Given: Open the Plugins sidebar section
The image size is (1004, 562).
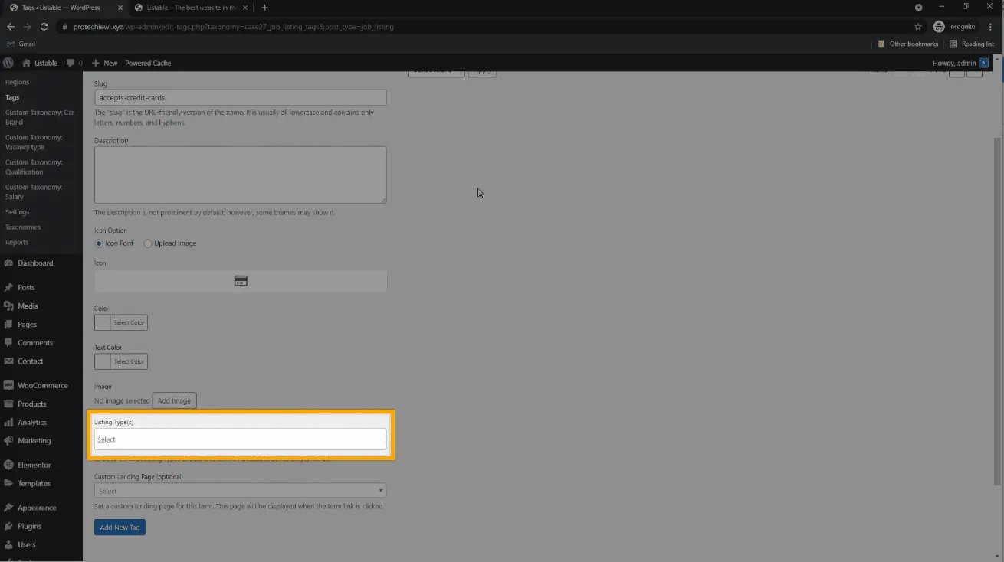Looking at the screenshot, I should pyautogui.click(x=29, y=527).
